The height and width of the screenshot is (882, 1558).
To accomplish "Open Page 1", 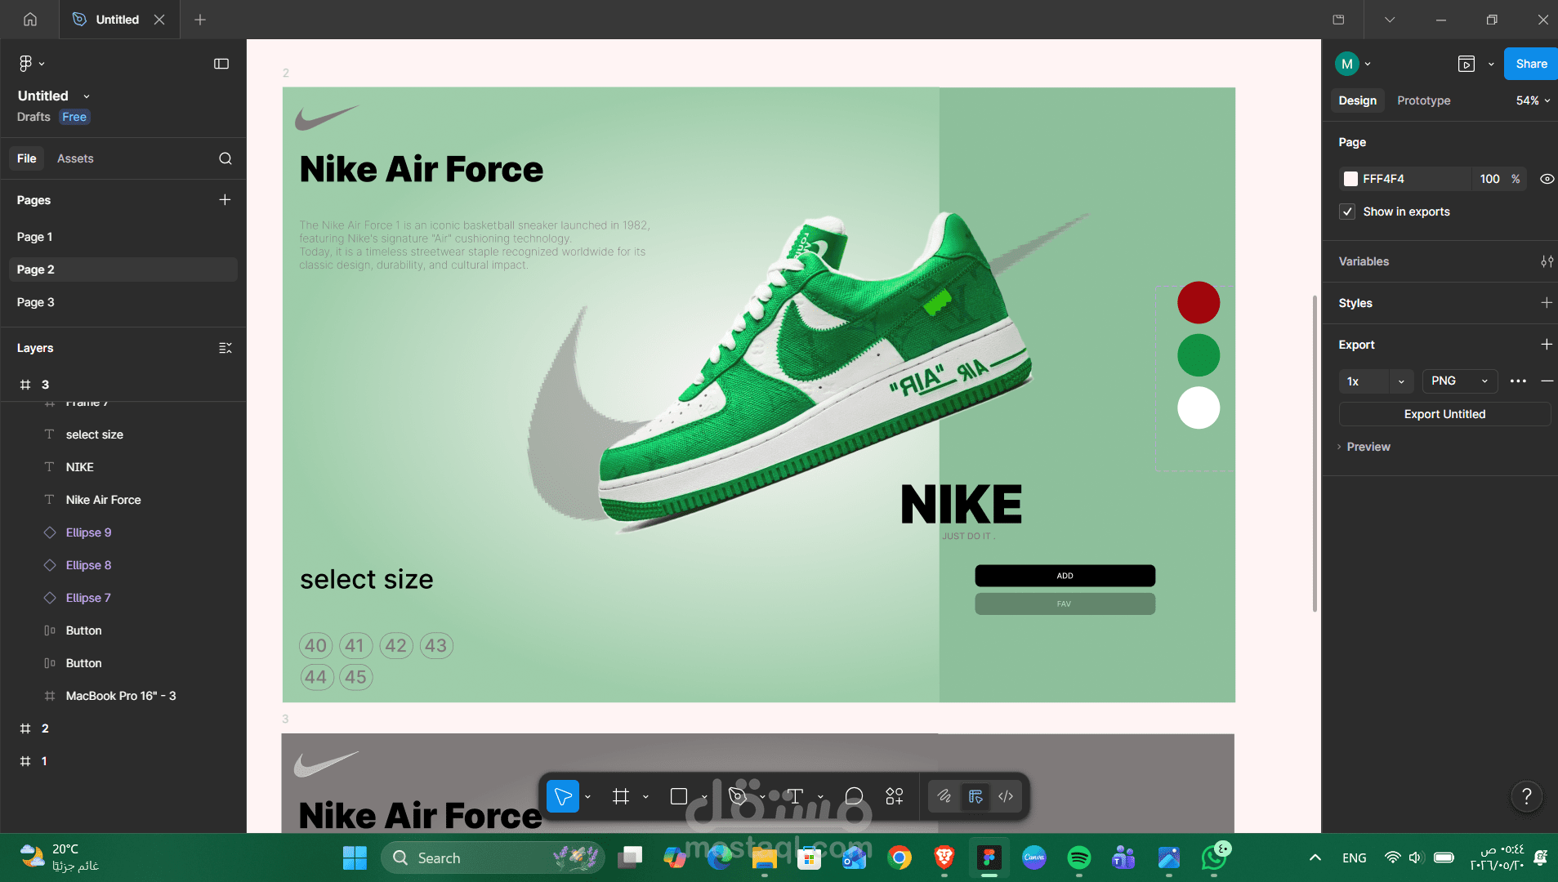I will (123, 237).
